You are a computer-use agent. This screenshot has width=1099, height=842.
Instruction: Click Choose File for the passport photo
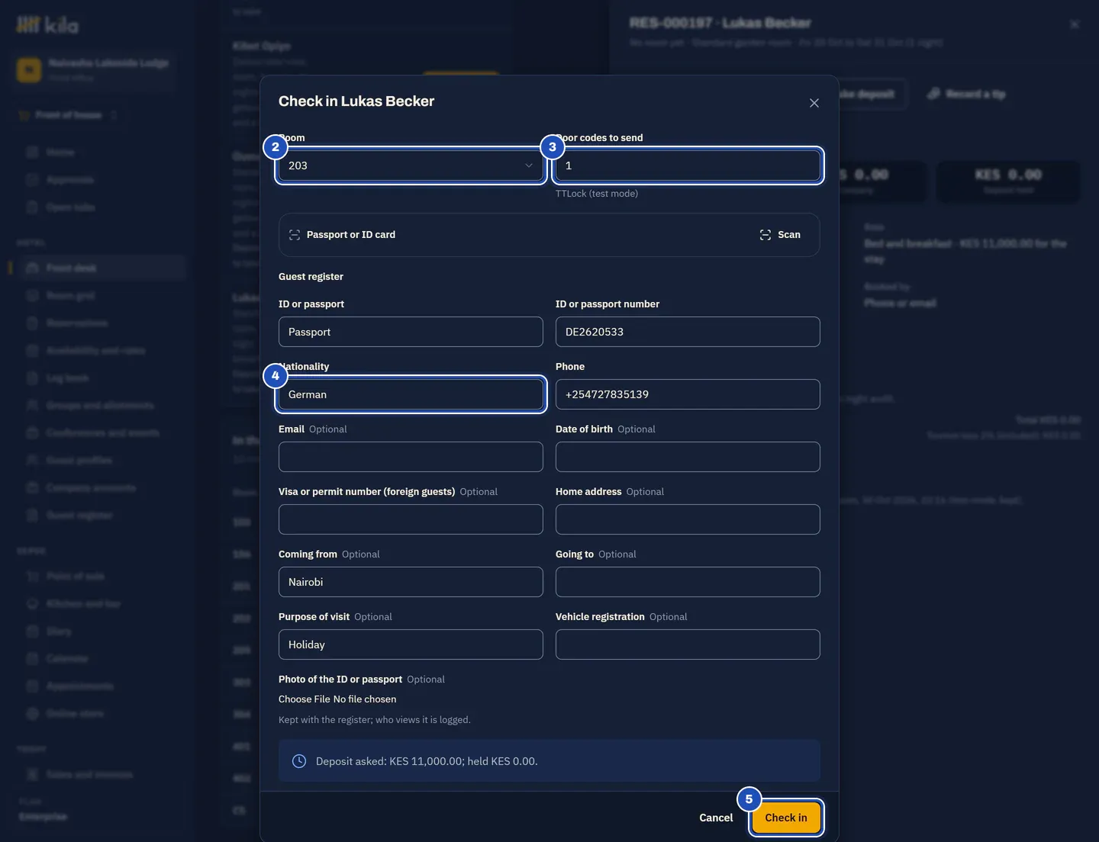tap(305, 699)
